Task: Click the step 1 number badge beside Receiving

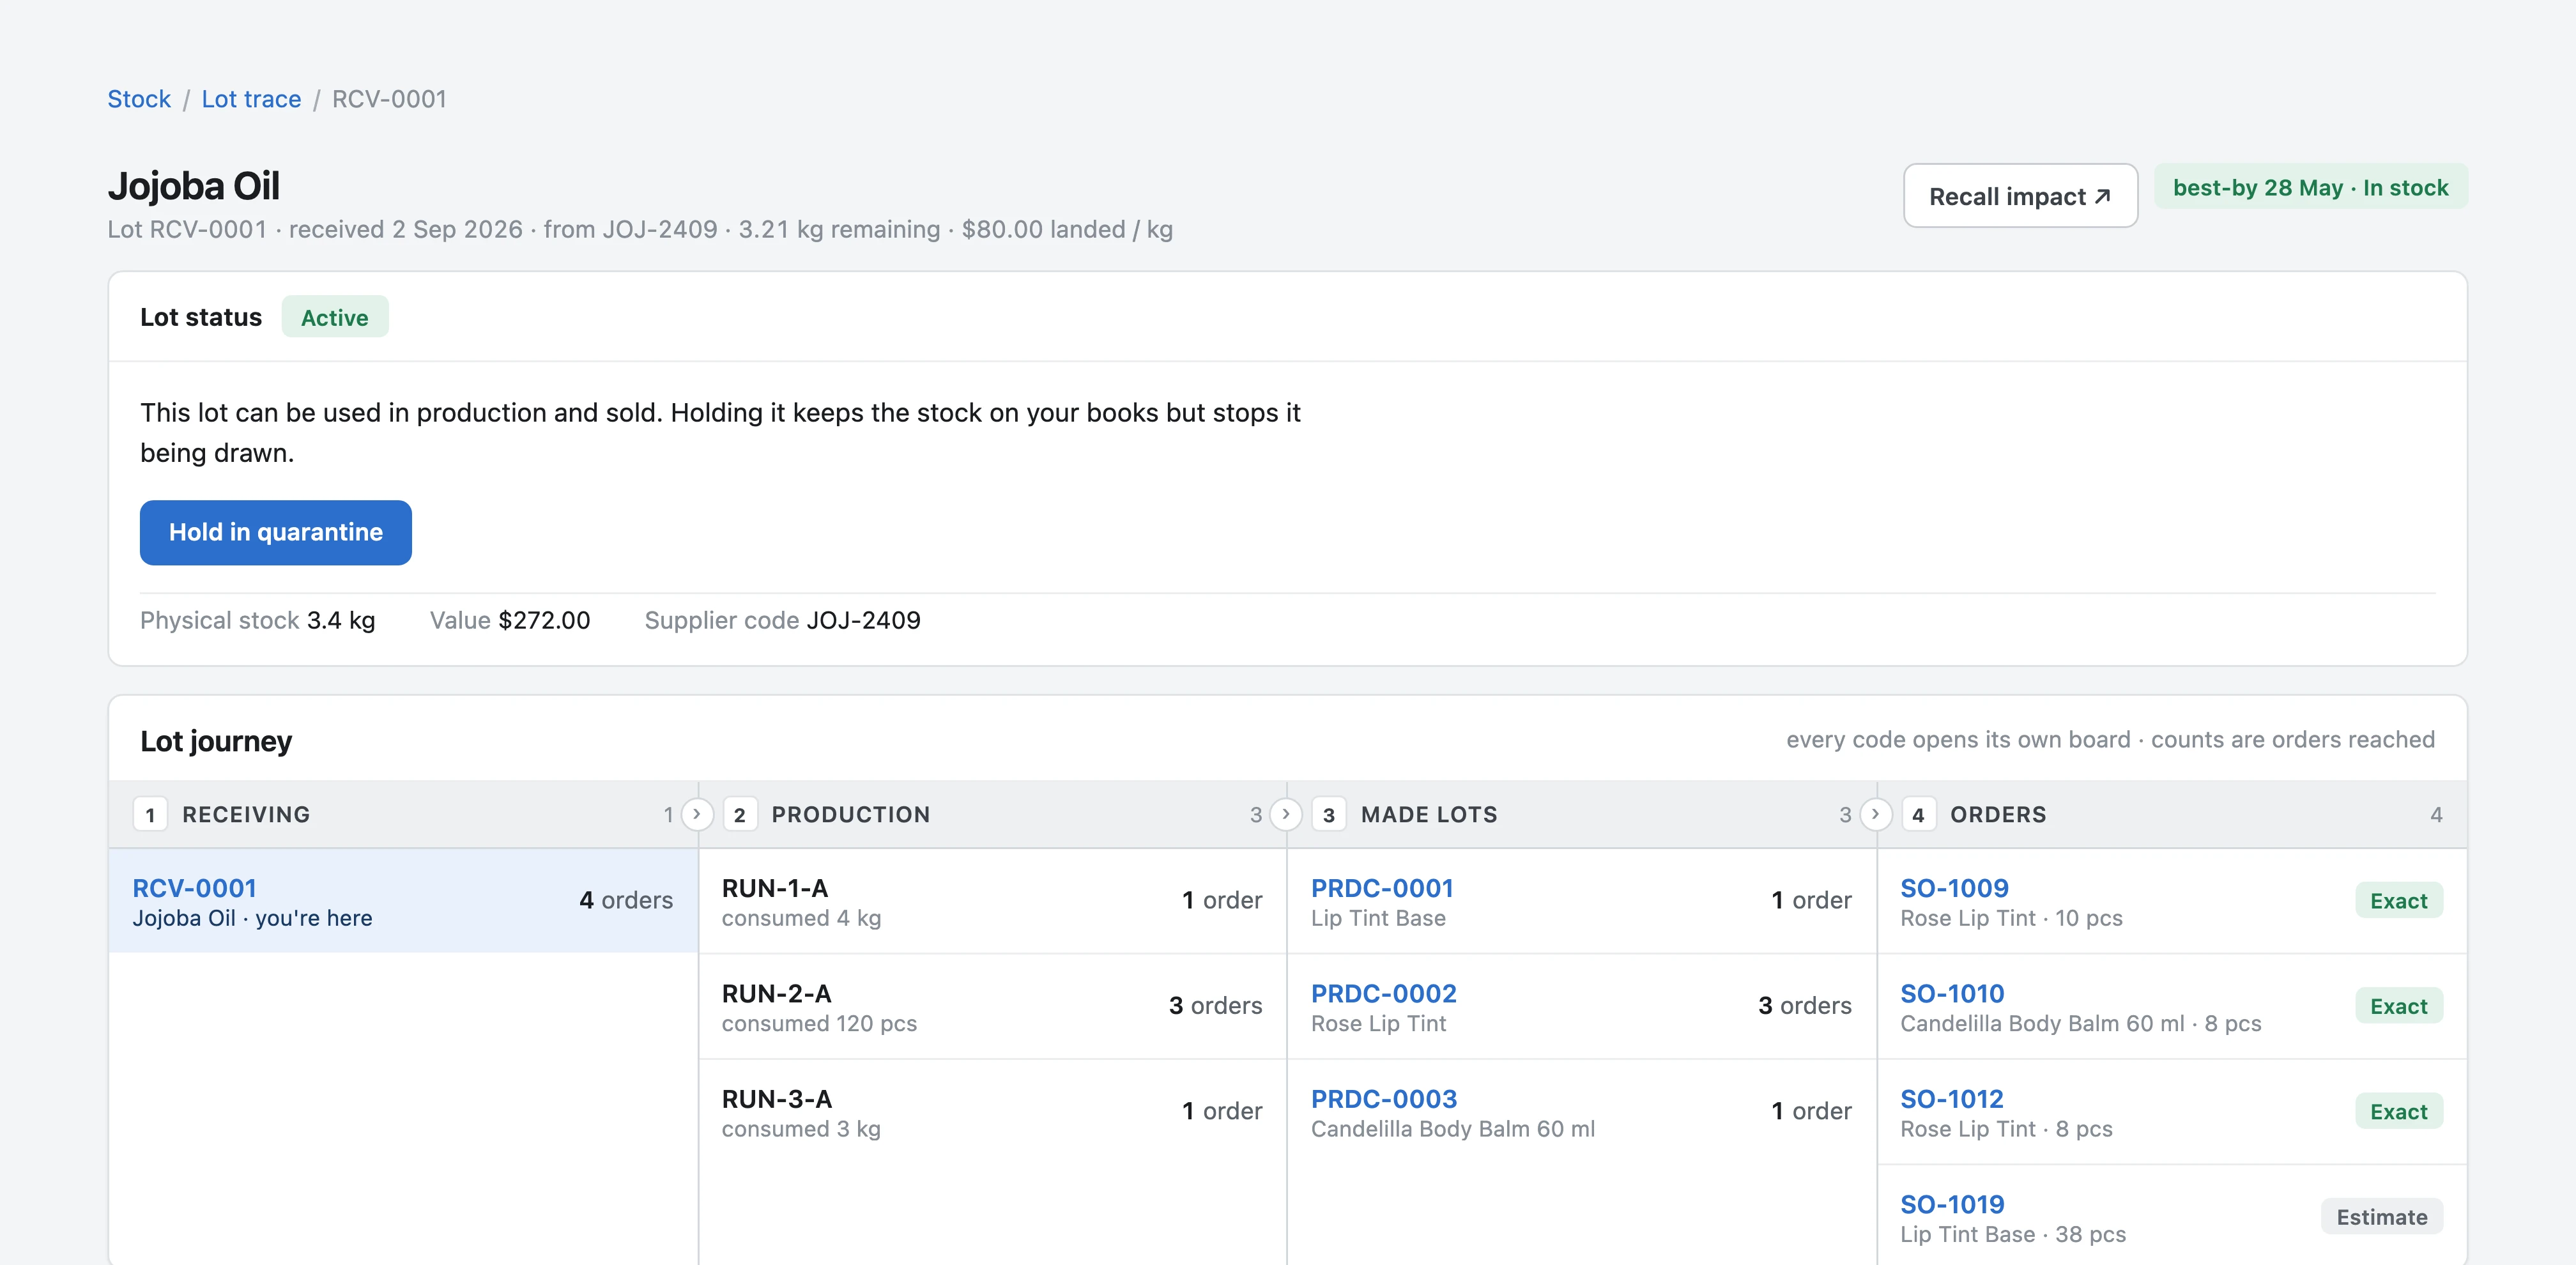Action: pos(150,814)
